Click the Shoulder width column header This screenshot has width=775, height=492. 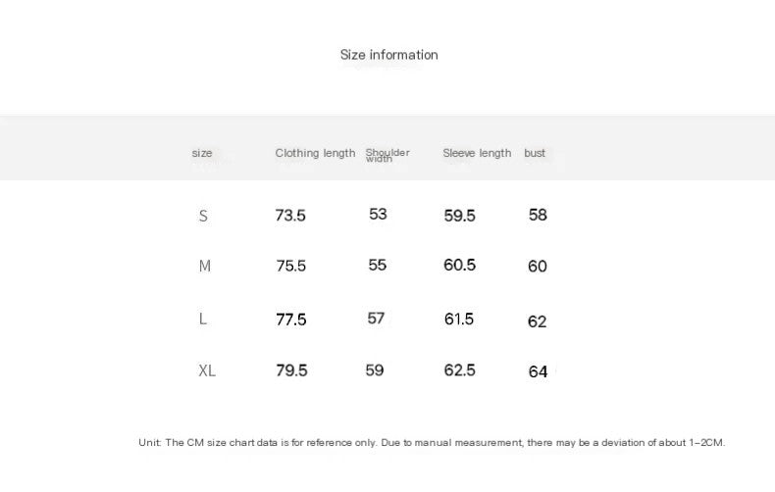tap(387, 155)
